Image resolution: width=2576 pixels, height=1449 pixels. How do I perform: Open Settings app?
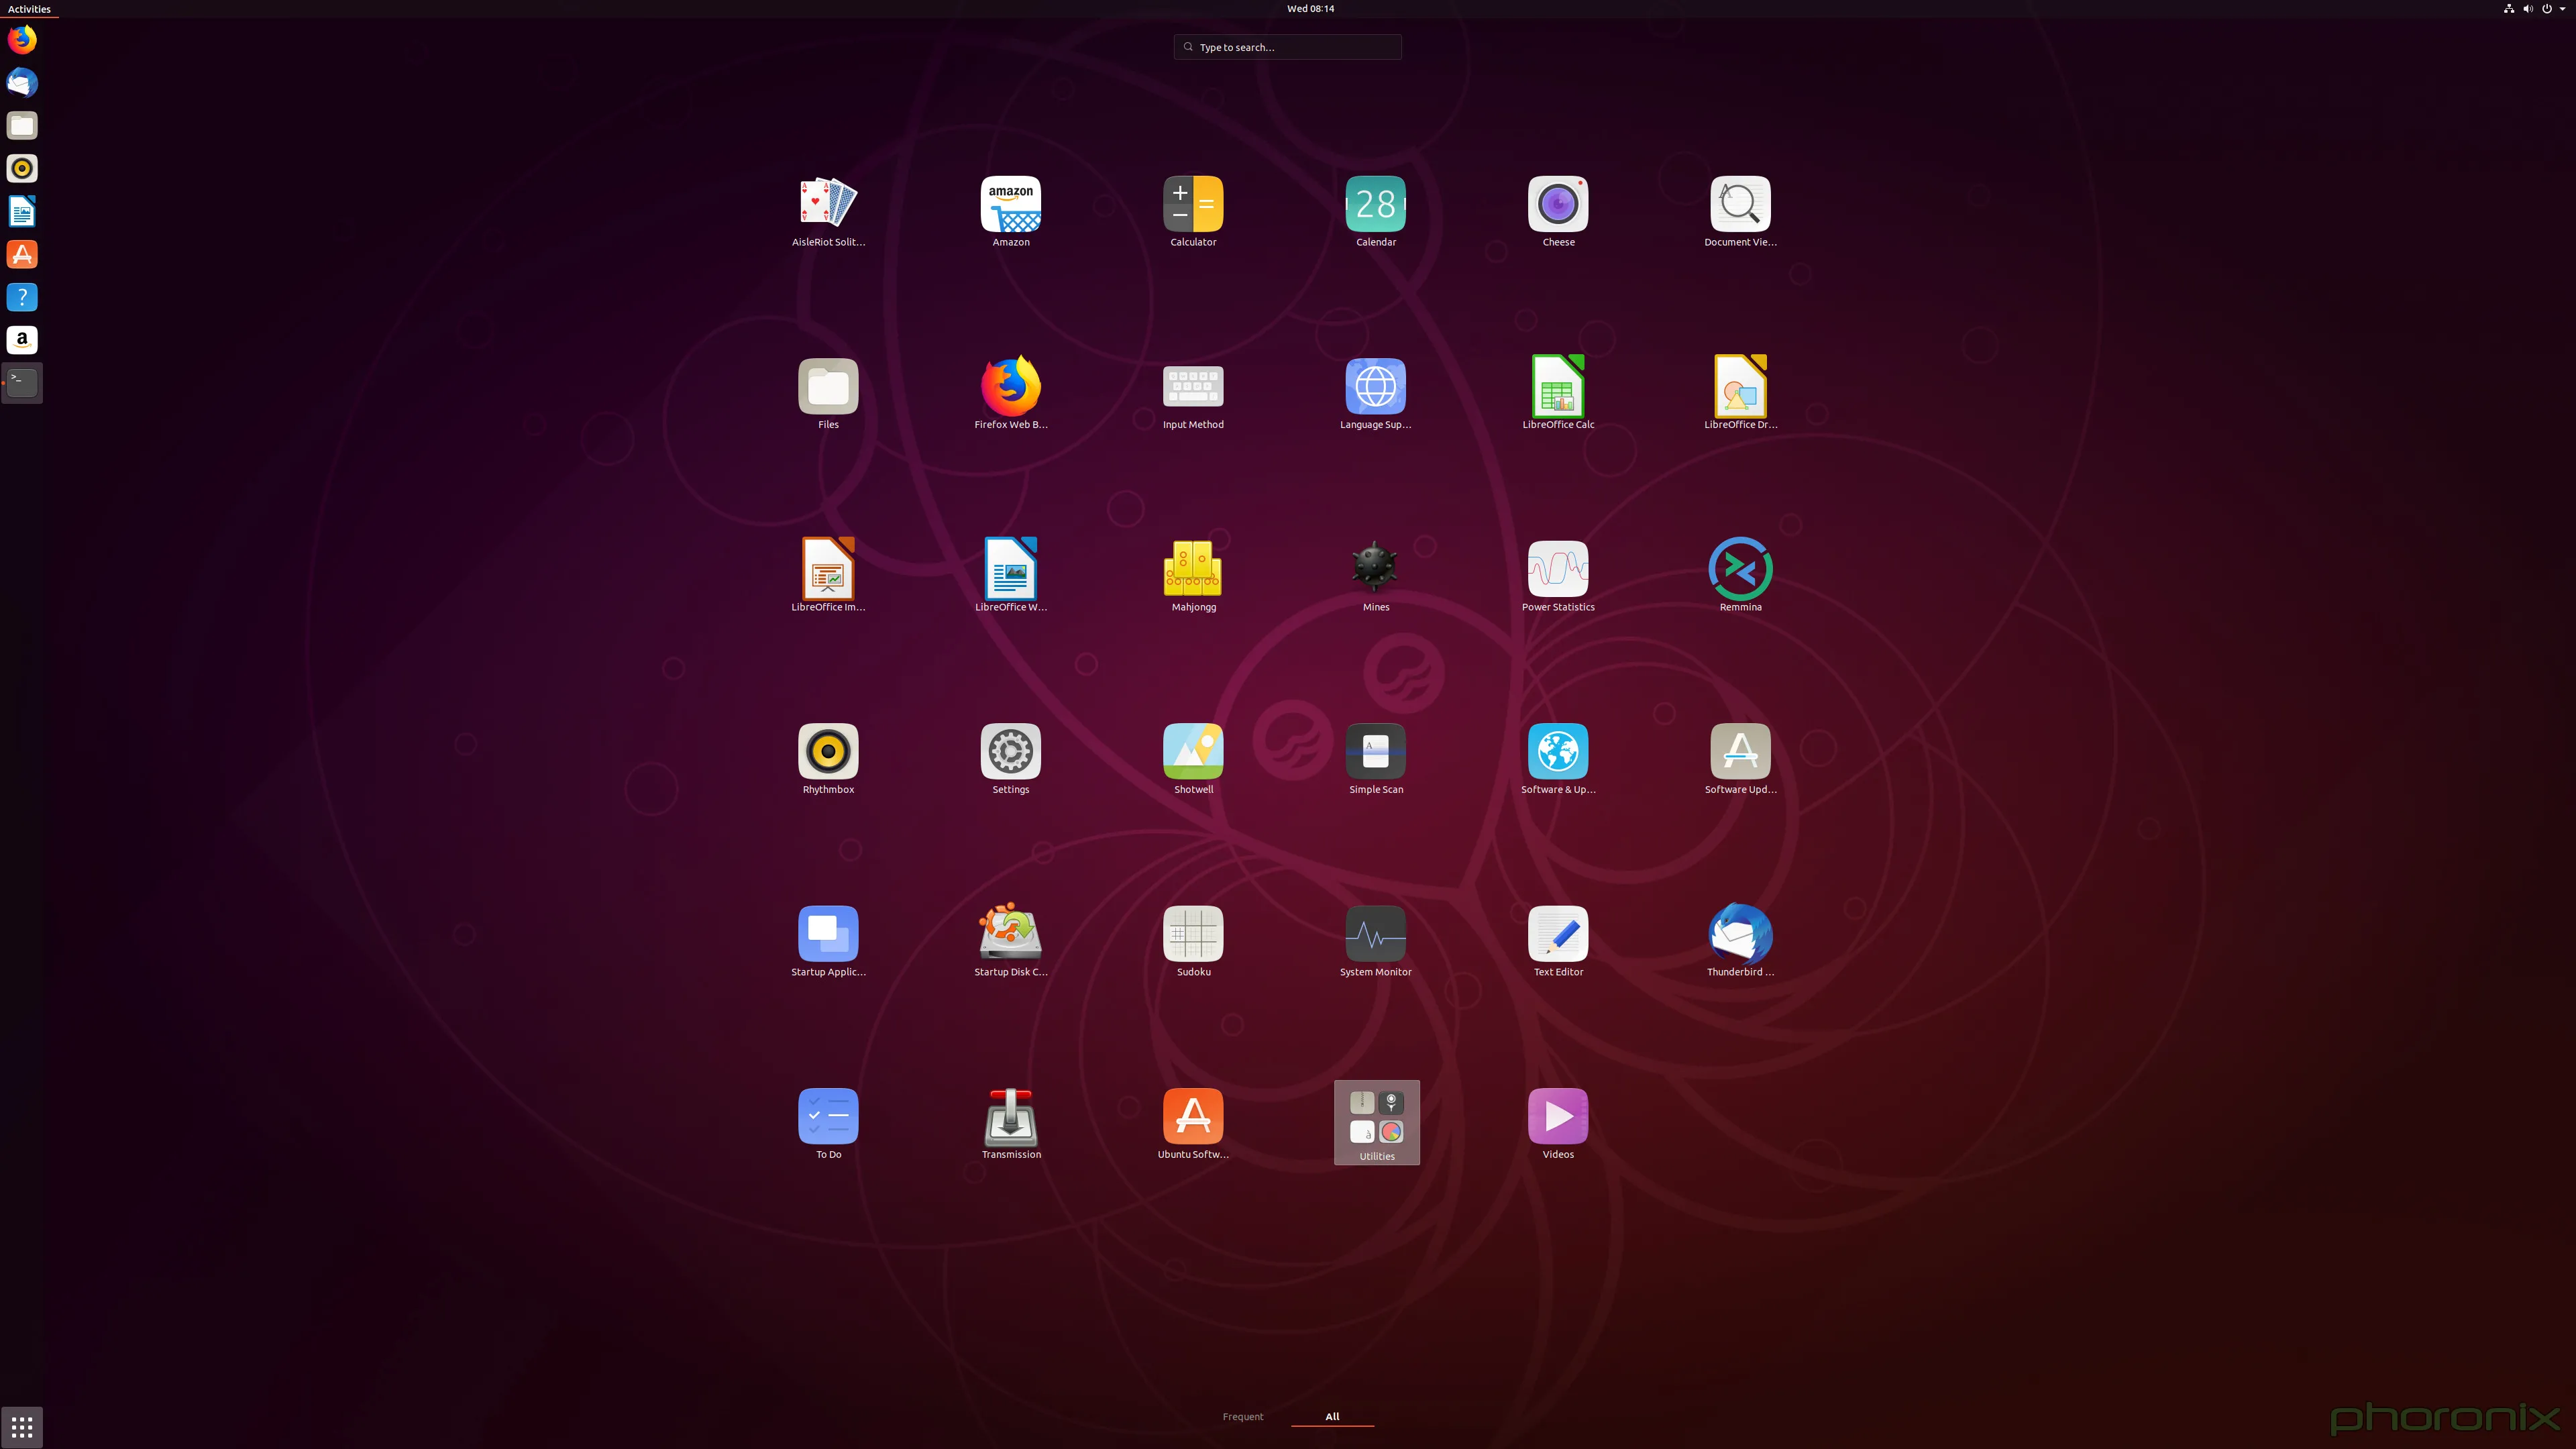(x=1010, y=759)
